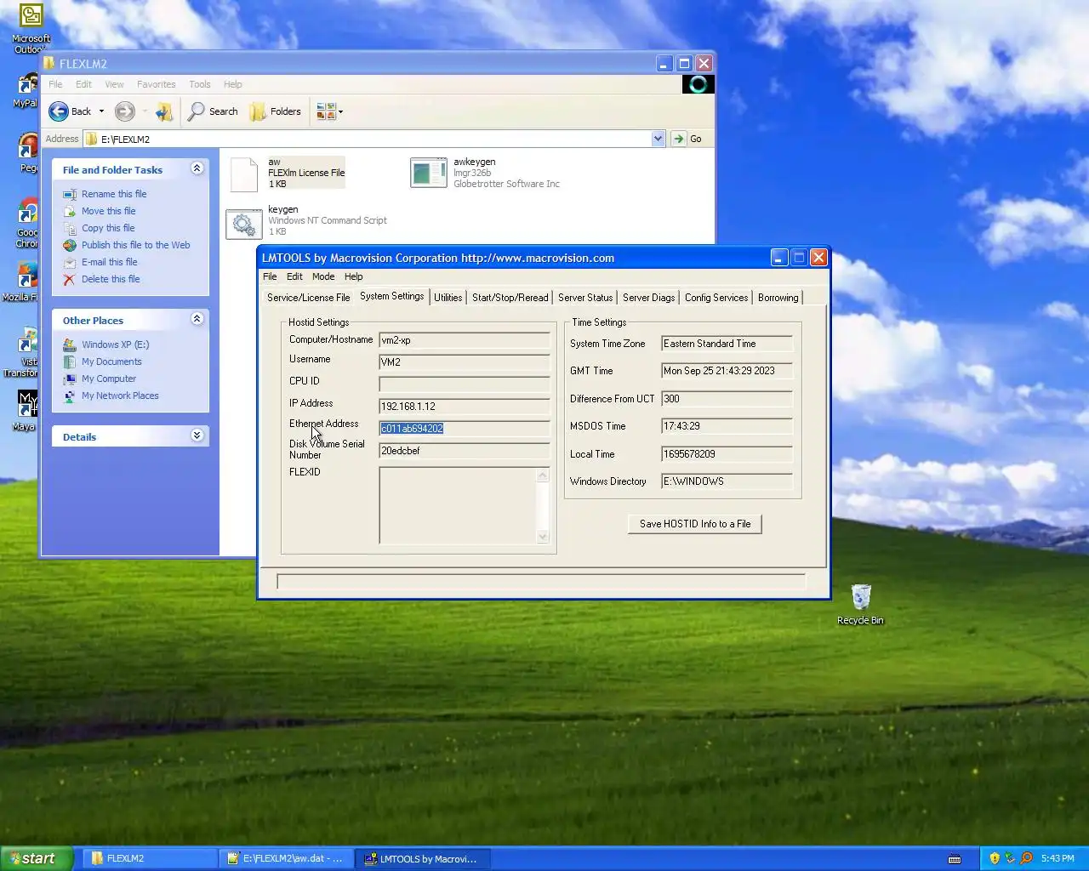Switch to the Server Status tab
Image resolution: width=1089 pixels, height=871 pixels.
[585, 298]
